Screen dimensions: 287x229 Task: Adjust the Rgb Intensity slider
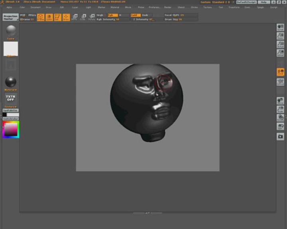(x=113, y=19)
